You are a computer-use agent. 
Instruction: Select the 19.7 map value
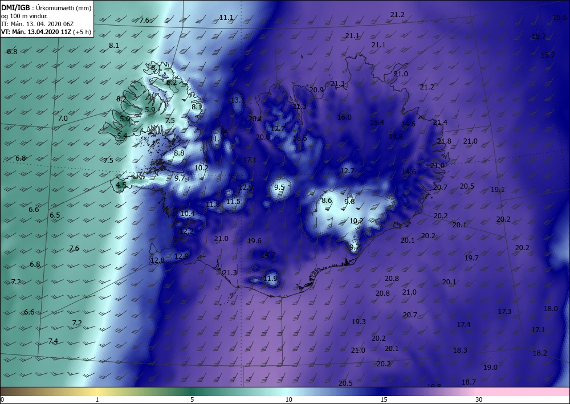click(471, 258)
